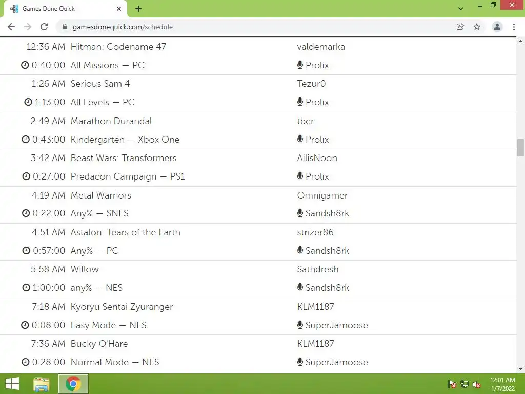The width and height of the screenshot is (525, 394).
Task: Click clock icon beside 0:57:00 duration
Action: 26,250
